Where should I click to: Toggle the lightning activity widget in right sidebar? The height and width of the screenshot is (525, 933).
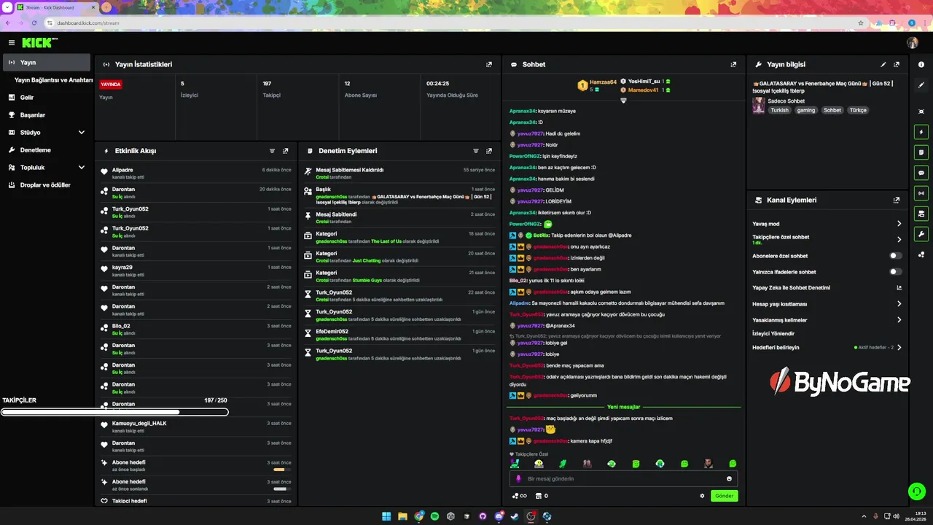(x=921, y=132)
